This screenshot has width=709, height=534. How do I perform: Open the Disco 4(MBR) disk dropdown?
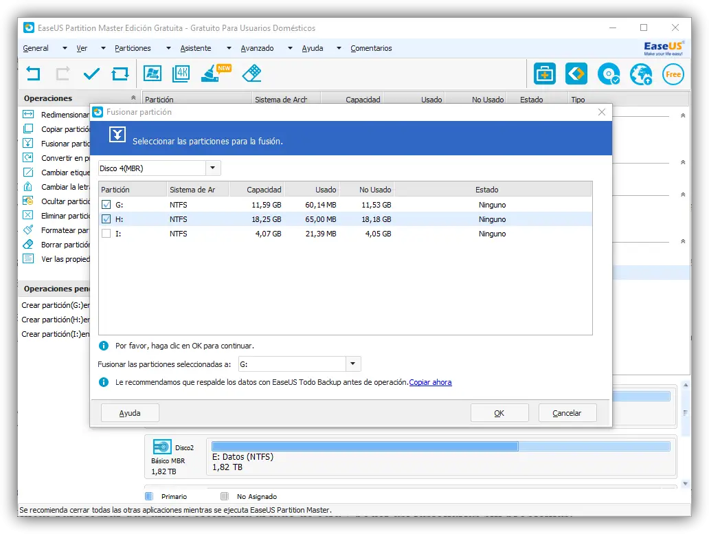click(213, 168)
